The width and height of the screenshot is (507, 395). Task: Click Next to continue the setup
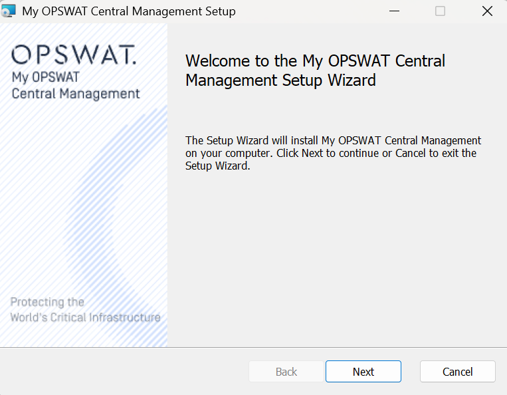363,371
